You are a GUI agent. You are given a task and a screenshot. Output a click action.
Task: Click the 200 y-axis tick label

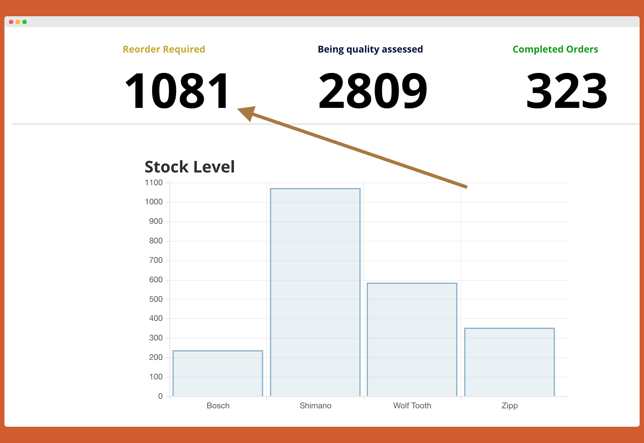click(156, 358)
